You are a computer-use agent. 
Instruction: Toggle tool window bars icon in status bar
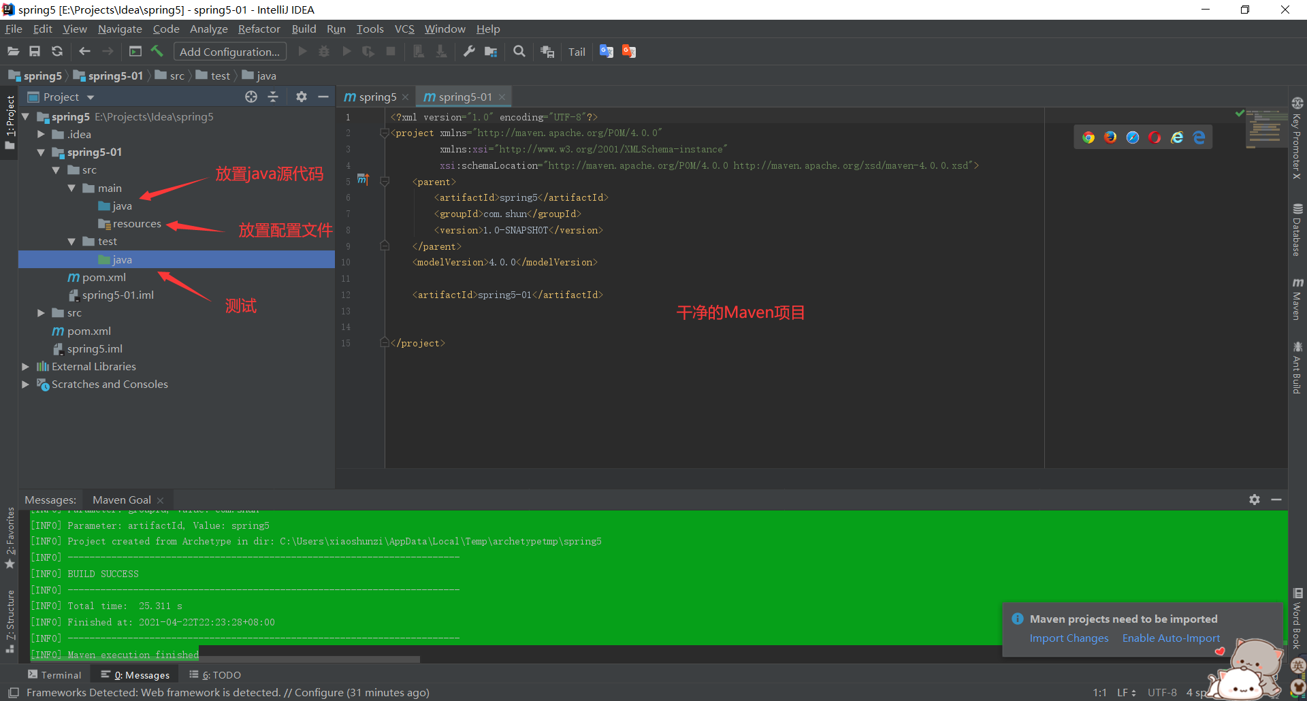[x=13, y=692]
